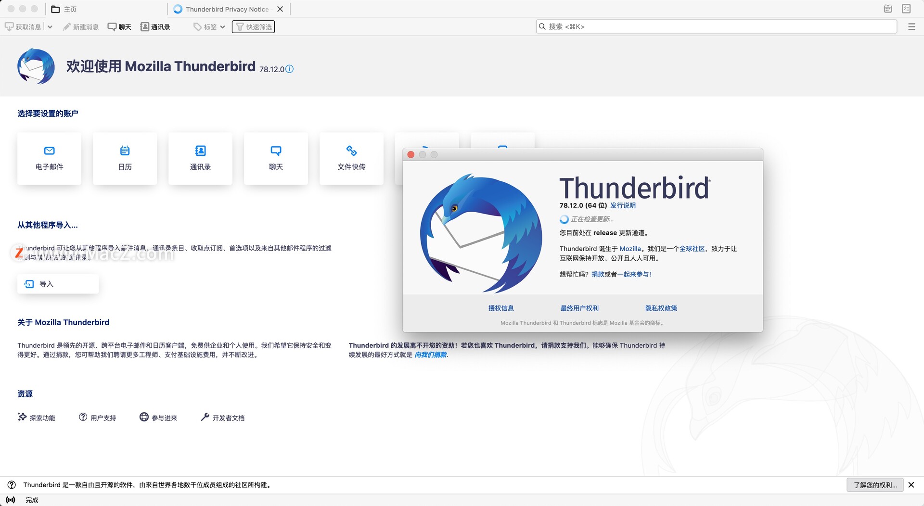Viewport: 924px width, 506px height.
Task: Compose a new message with 新建消息
Action: (80, 27)
